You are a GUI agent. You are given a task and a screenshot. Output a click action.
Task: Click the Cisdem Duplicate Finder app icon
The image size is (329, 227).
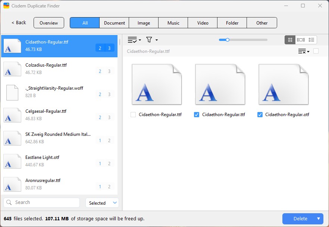coord(6,6)
